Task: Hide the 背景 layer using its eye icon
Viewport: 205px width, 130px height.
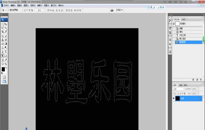Action: (174, 98)
